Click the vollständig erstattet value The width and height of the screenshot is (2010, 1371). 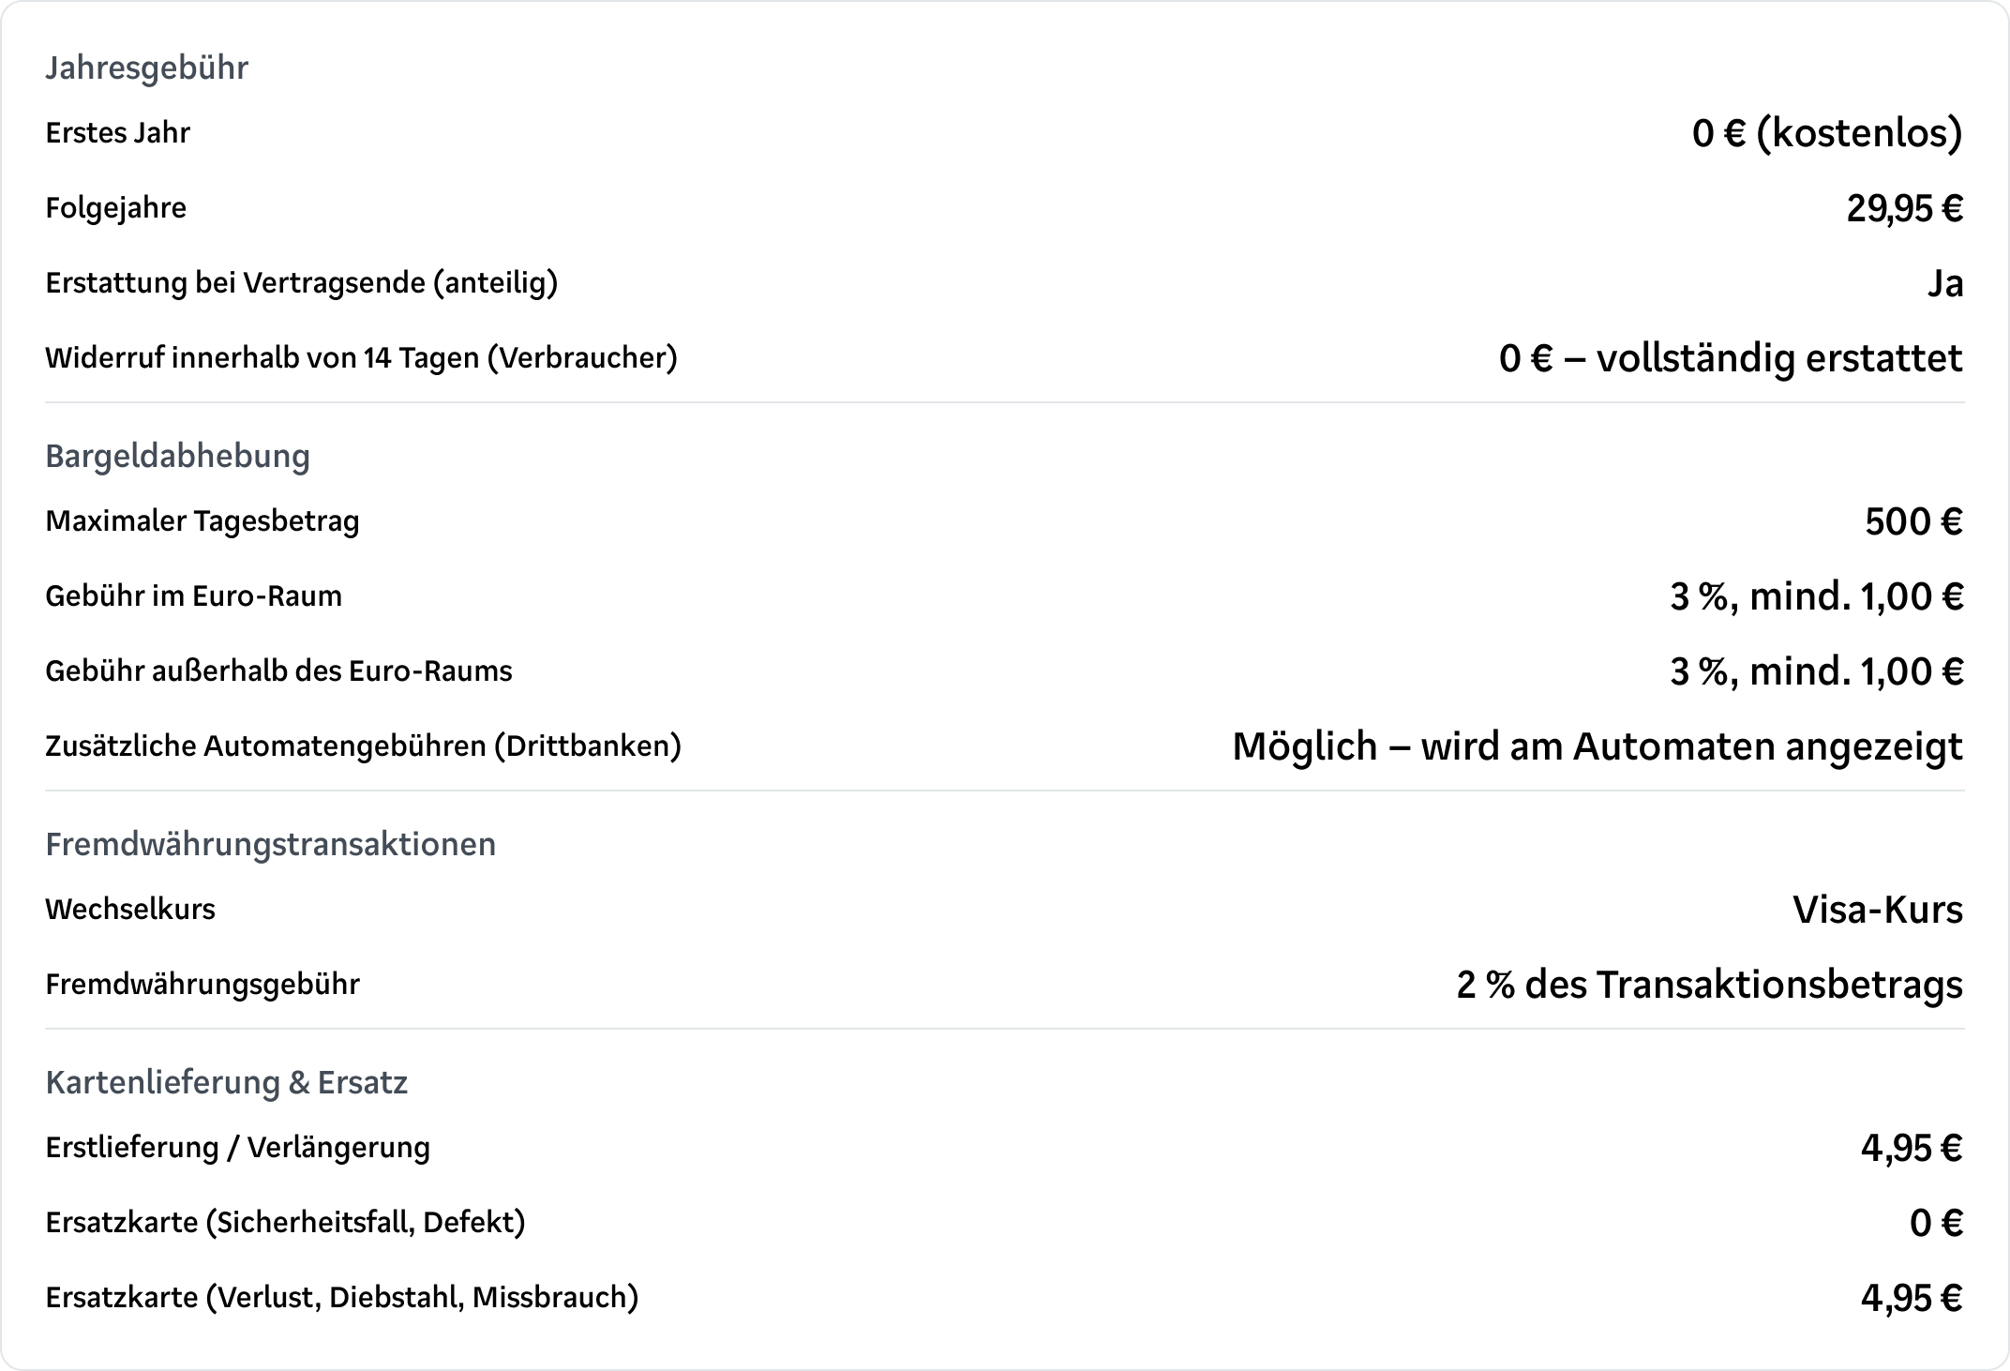(1730, 358)
